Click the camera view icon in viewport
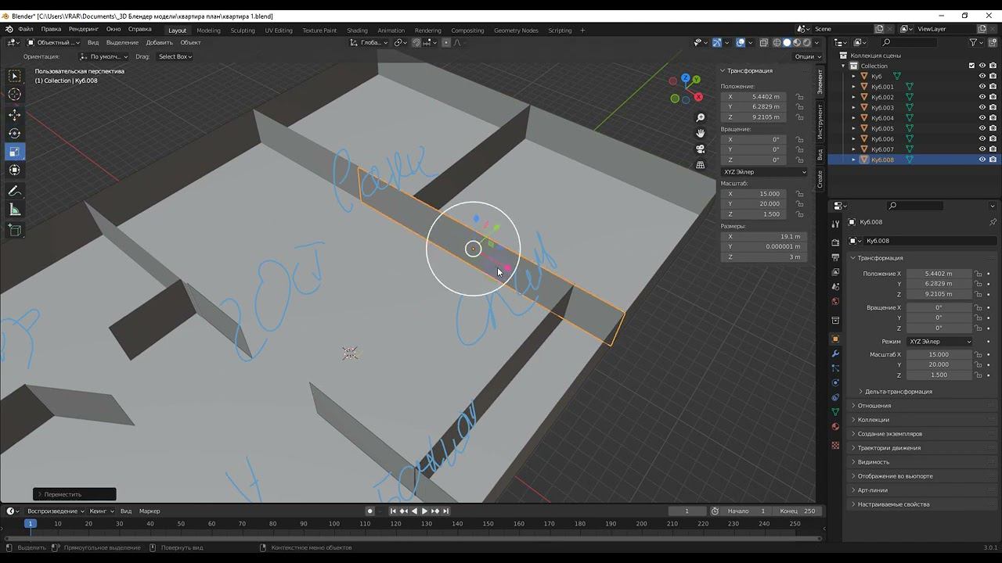 click(701, 149)
